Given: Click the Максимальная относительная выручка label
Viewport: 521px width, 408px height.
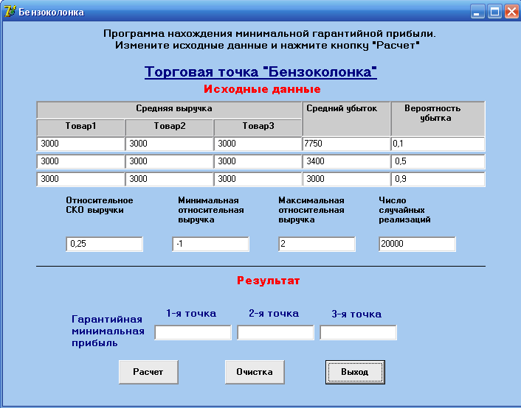Looking at the screenshot, I should click(311, 210).
